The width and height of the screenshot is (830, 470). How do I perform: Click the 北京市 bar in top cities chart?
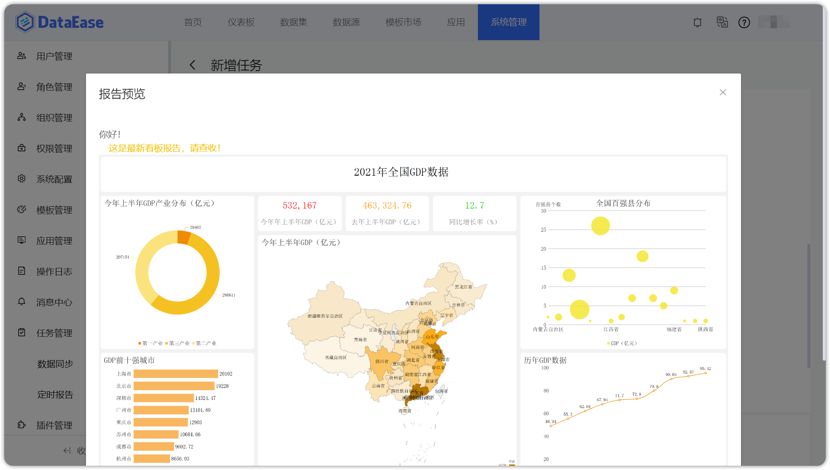pyautogui.click(x=174, y=386)
